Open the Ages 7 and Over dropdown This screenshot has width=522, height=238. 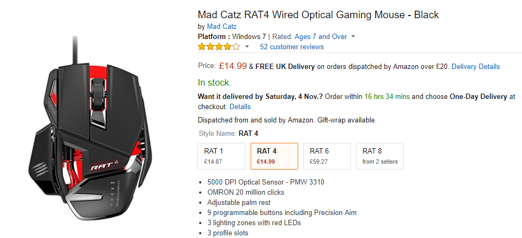pos(353,37)
